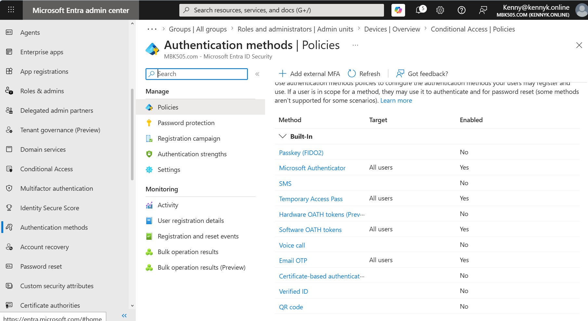The image size is (588, 321).
Task: Open Passkey (FIDO2) method
Action: tap(301, 153)
